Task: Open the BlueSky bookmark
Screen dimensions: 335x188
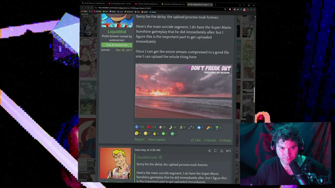Action: 153,12
